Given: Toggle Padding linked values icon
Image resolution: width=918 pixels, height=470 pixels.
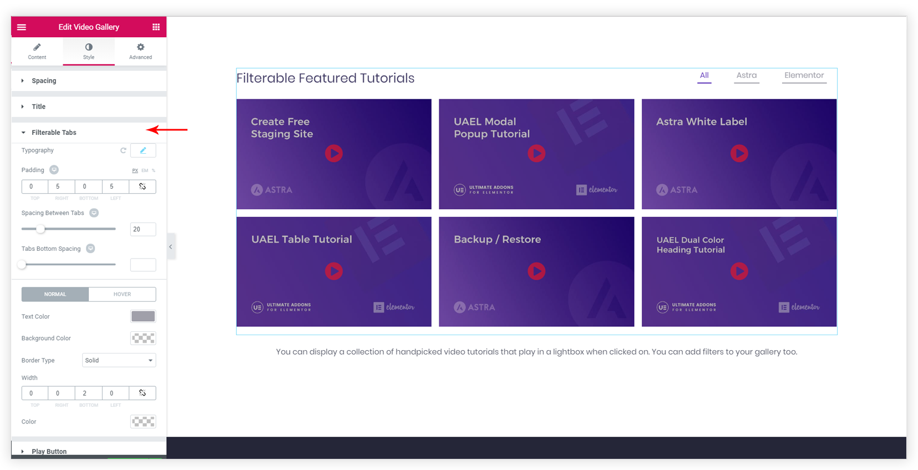Looking at the screenshot, I should point(143,186).
